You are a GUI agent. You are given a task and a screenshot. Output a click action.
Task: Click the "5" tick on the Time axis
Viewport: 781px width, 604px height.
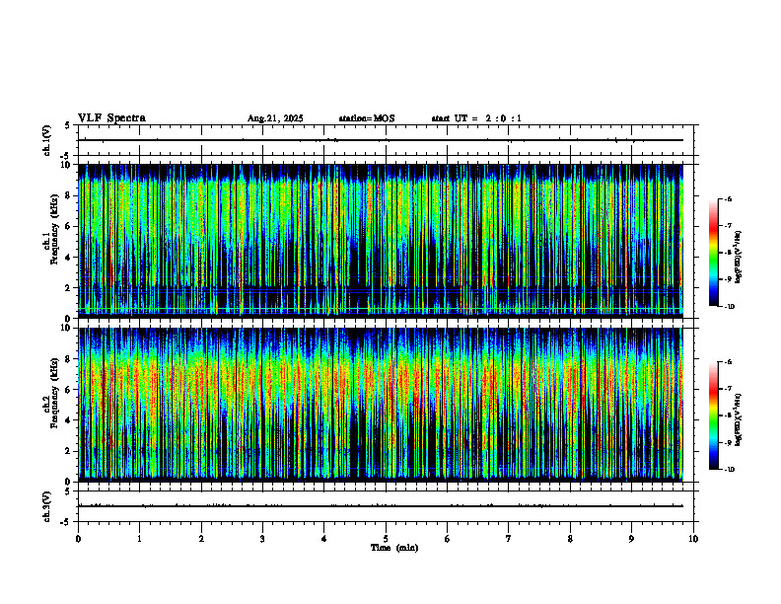click(x=386, y=539)
